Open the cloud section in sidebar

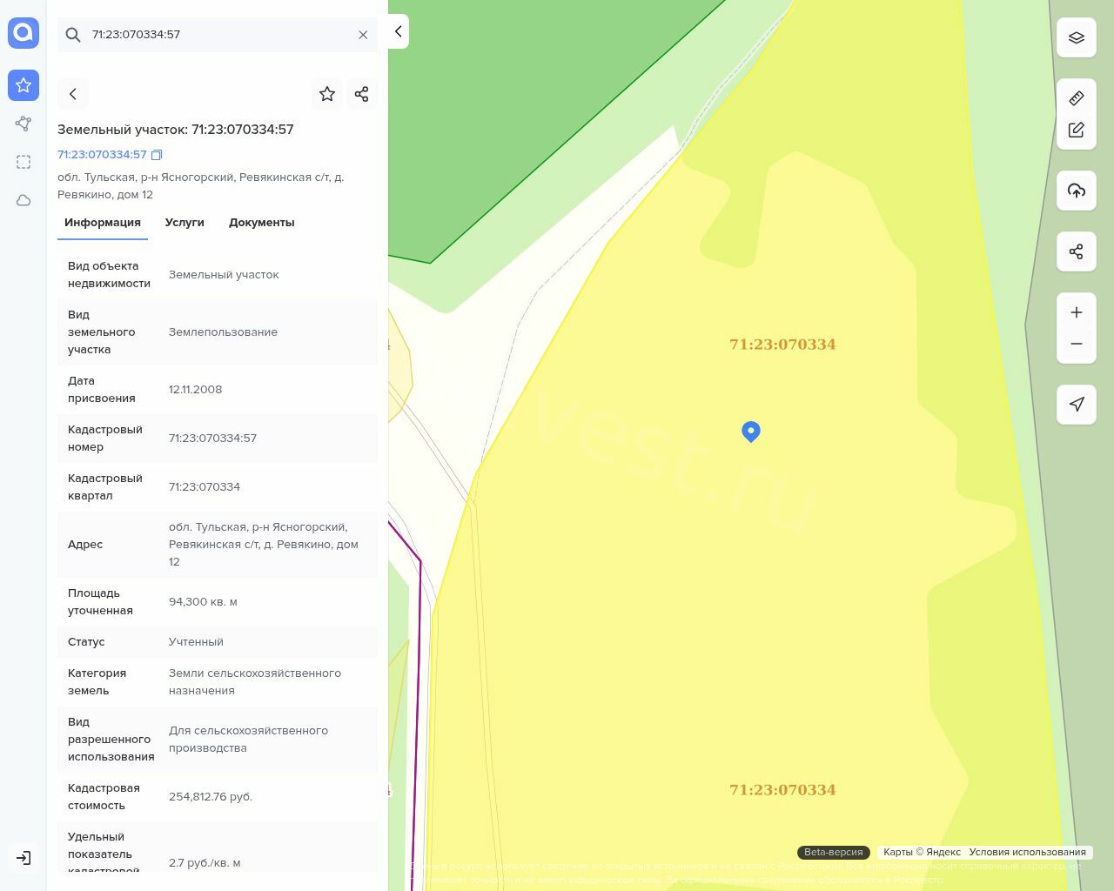23,200
